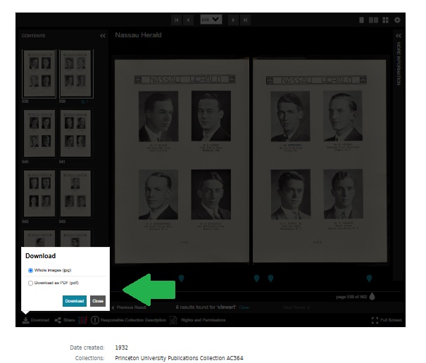Click last search result marker pin

point(369,278)
